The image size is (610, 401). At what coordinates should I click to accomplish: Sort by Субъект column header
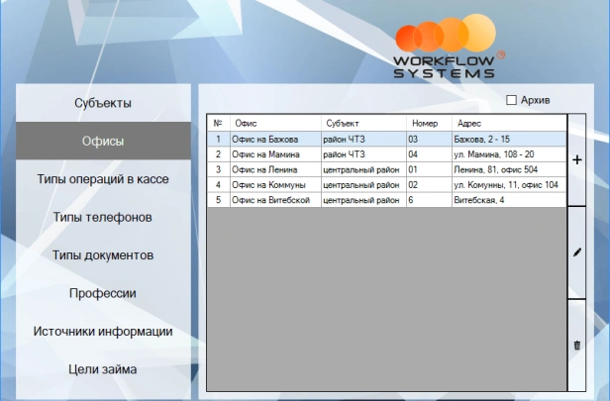(362, 124)
